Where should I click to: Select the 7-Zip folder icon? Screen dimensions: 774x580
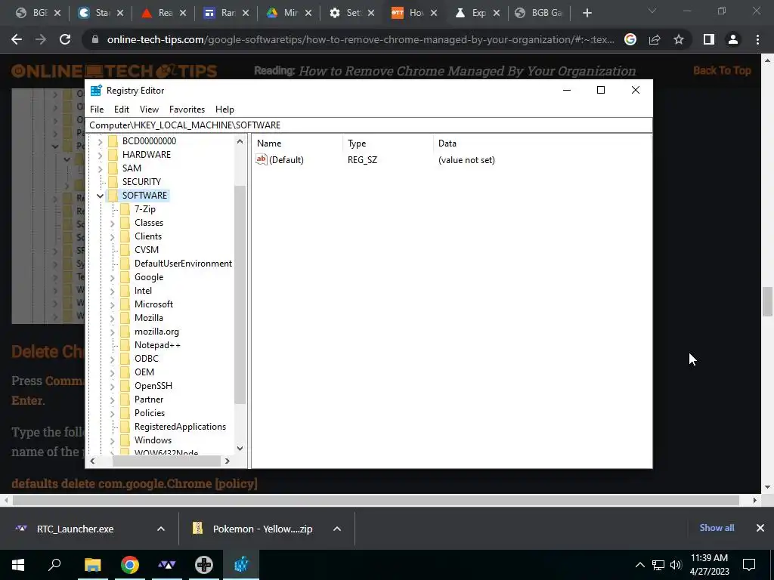point(125,209)
